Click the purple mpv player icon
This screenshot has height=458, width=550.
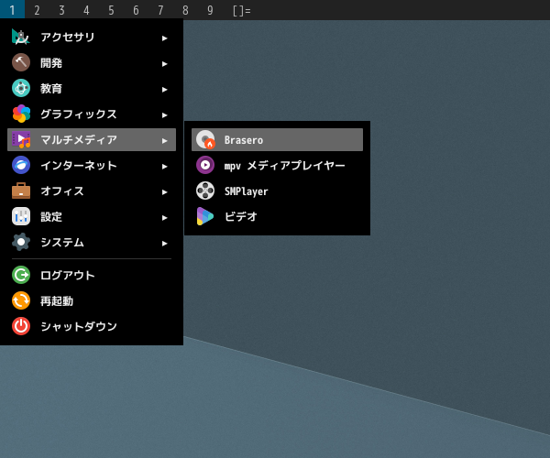coord(205,165)
